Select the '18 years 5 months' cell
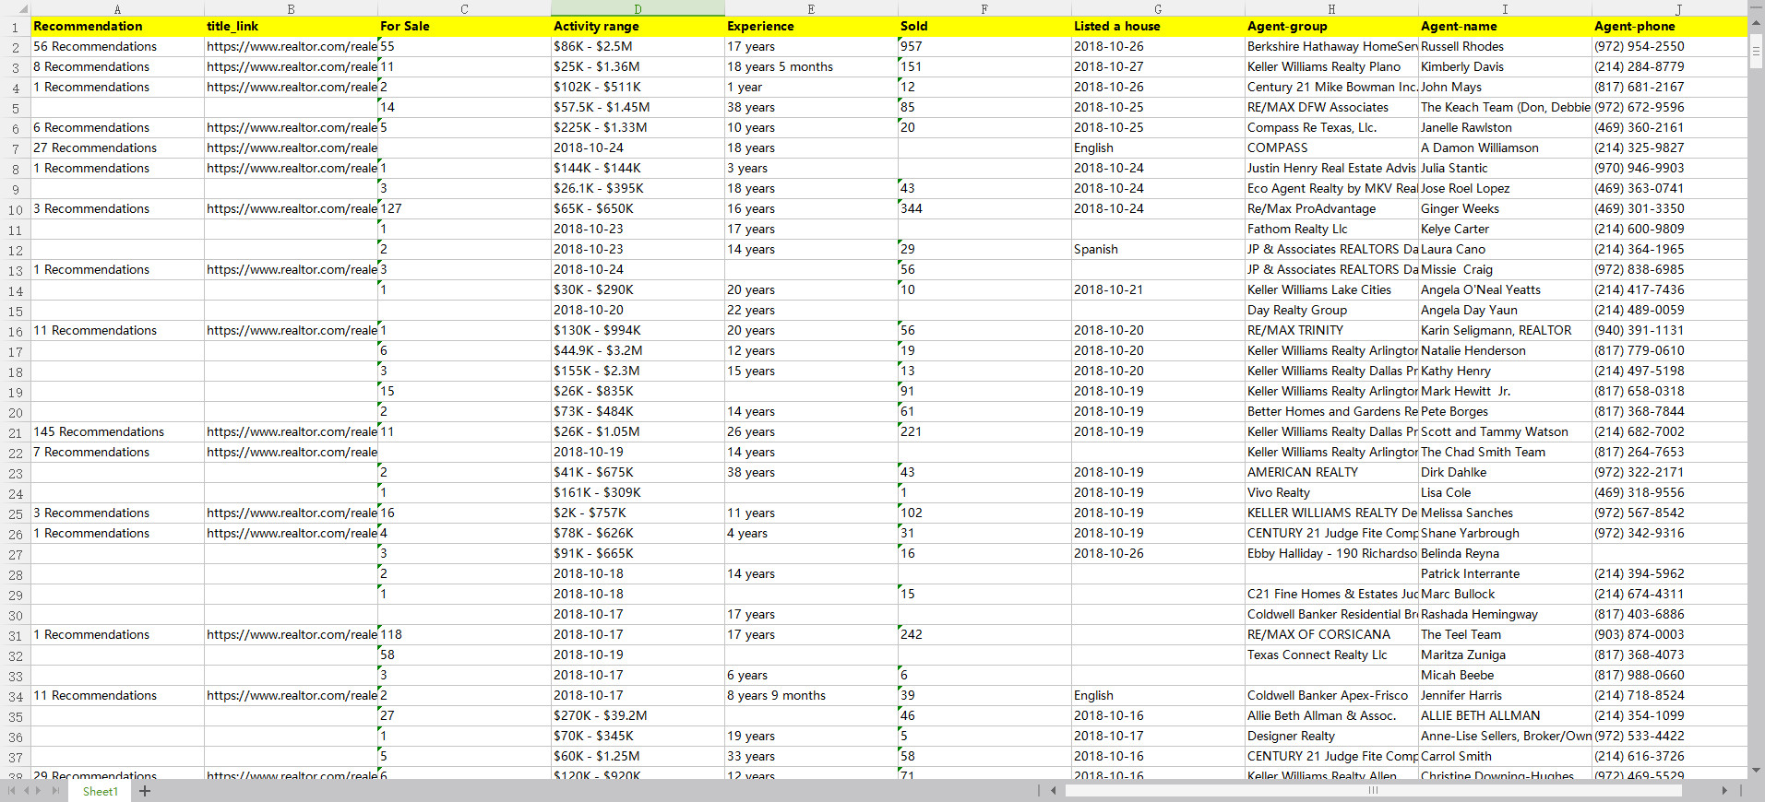Screen dimensions: 1765x802 pyautogui.click(x=811, y=67)
